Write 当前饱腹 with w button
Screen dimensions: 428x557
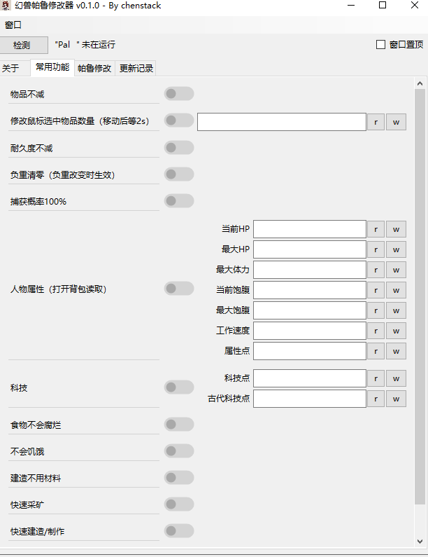click(396, 290)
